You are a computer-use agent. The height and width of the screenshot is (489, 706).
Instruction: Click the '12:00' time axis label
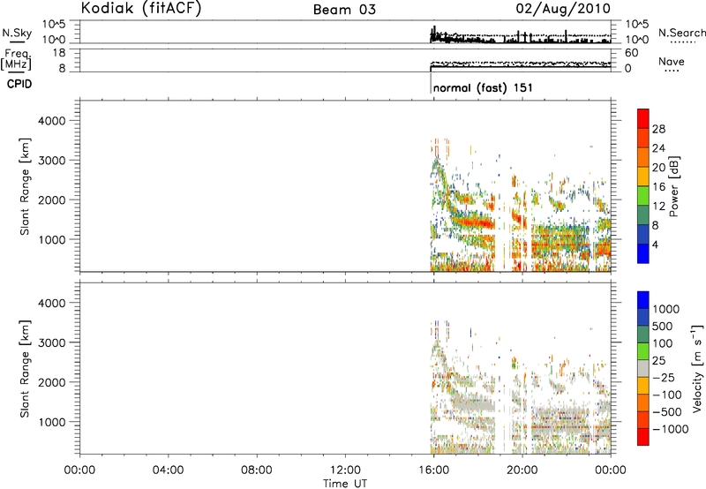(x=345, y=470)
